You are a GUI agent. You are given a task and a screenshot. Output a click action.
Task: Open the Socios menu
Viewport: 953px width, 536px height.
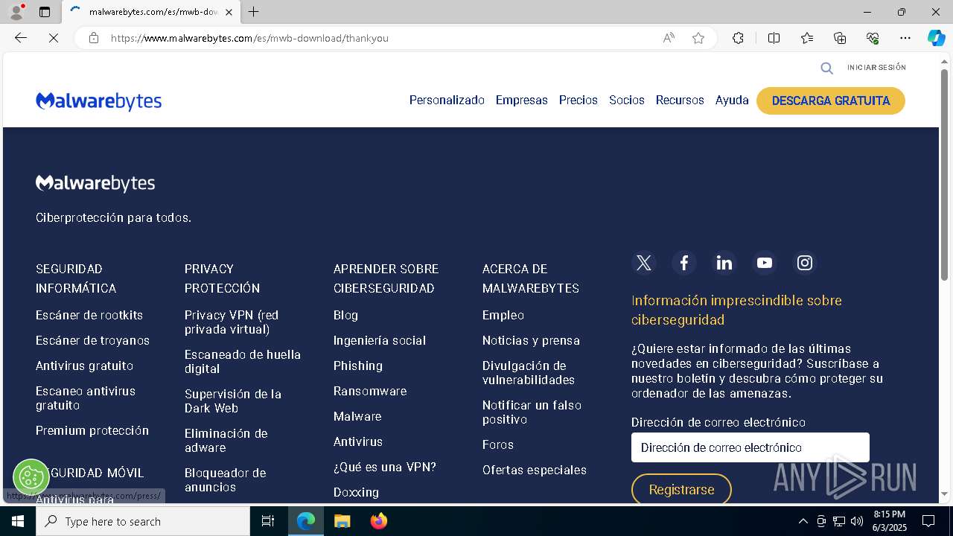[x=627, y=100]
